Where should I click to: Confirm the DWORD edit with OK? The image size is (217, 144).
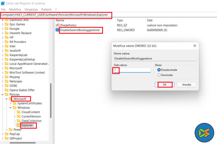pos(164,85)
